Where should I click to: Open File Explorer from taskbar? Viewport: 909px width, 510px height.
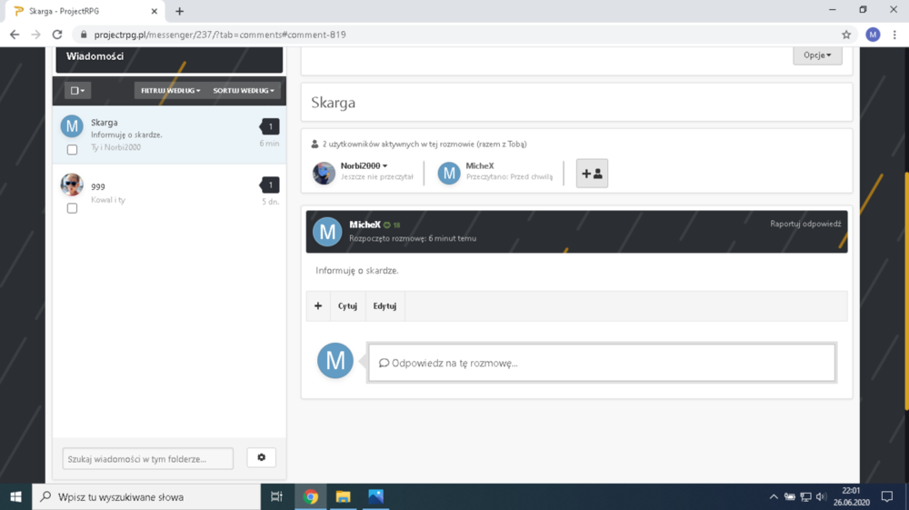pyautogui.click(x=344, y=496)
